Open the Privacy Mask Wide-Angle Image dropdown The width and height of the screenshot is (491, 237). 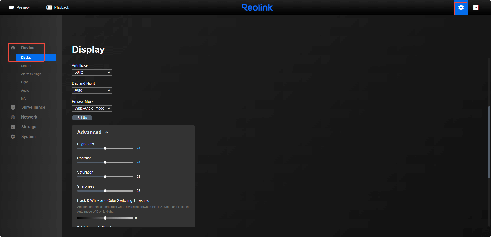tap(92, 108)
